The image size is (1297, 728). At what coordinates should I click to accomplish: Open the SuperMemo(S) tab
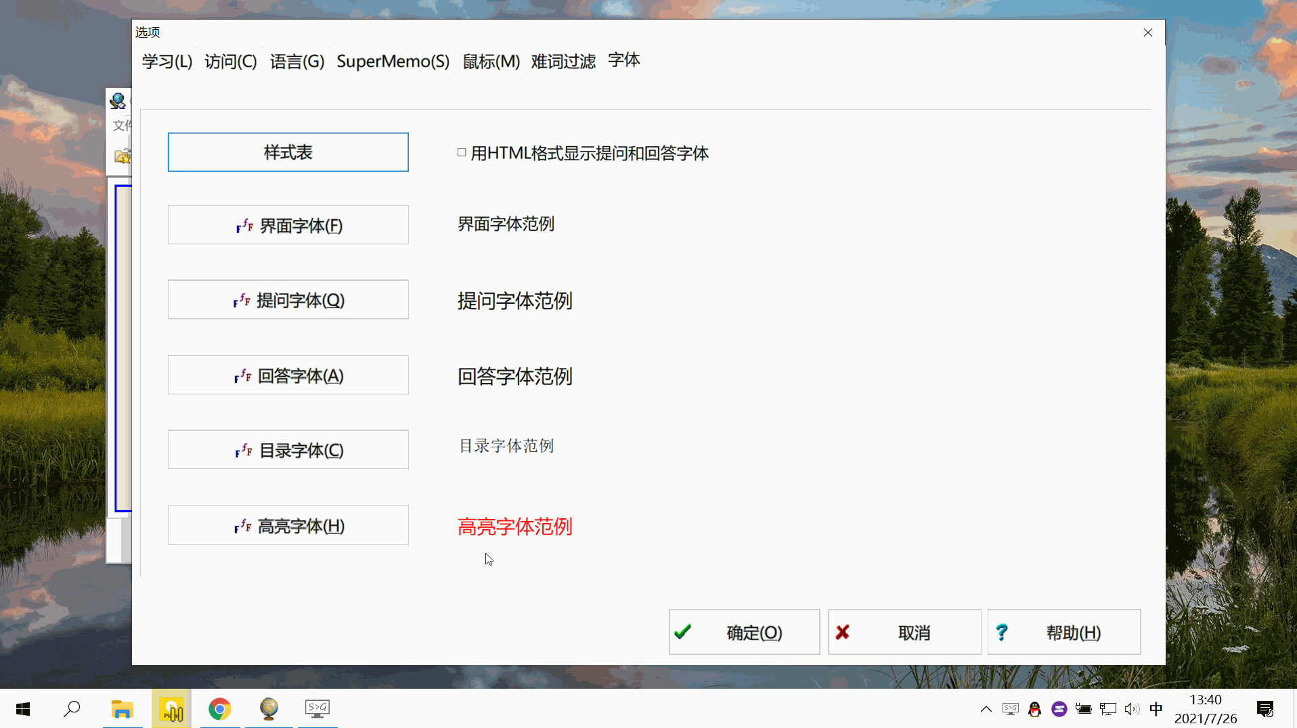point(393,61)
